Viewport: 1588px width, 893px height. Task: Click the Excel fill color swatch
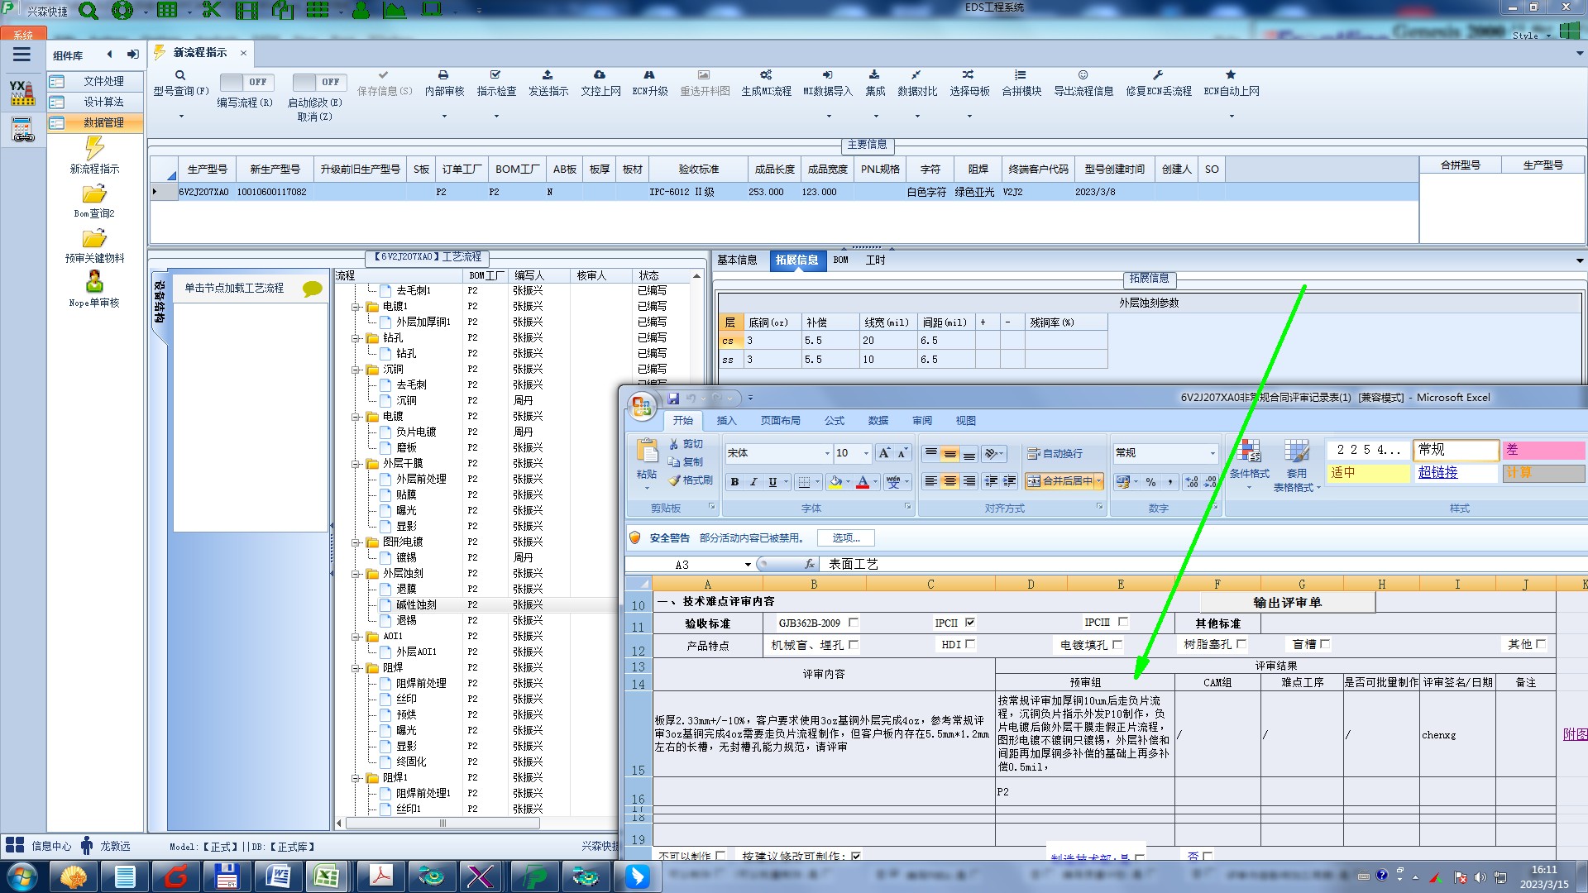click(835, 482)
